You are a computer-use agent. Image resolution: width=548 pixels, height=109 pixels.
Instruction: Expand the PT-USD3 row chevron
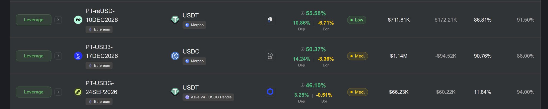click(x=58, y=56)
